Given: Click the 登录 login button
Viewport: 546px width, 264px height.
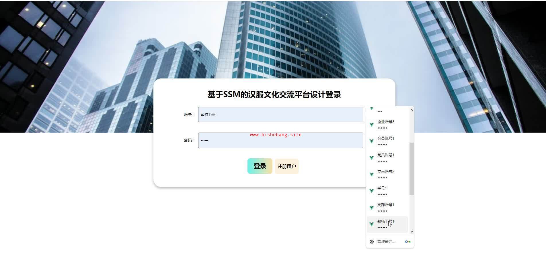Looking at the screenshot, I should [x=260, y=166].
